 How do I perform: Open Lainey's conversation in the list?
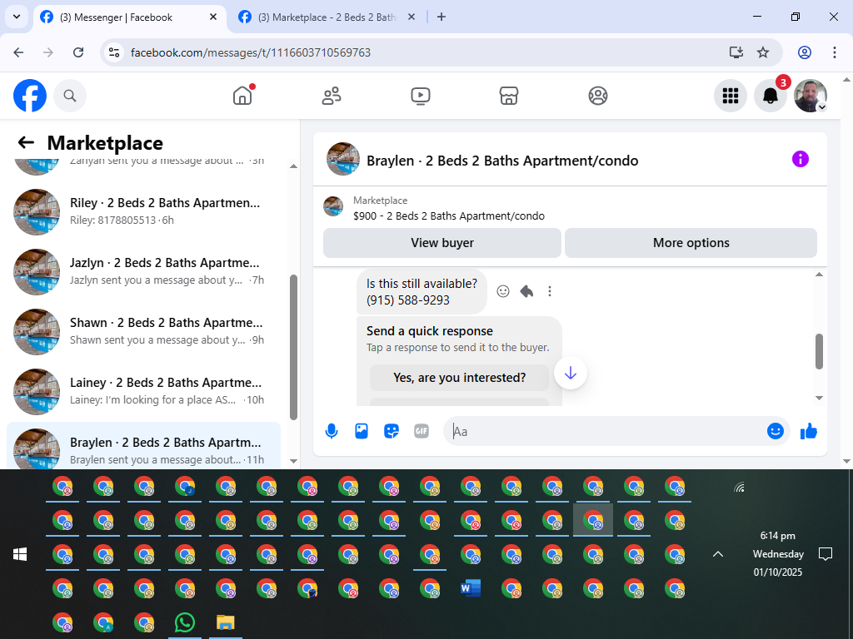143,391
